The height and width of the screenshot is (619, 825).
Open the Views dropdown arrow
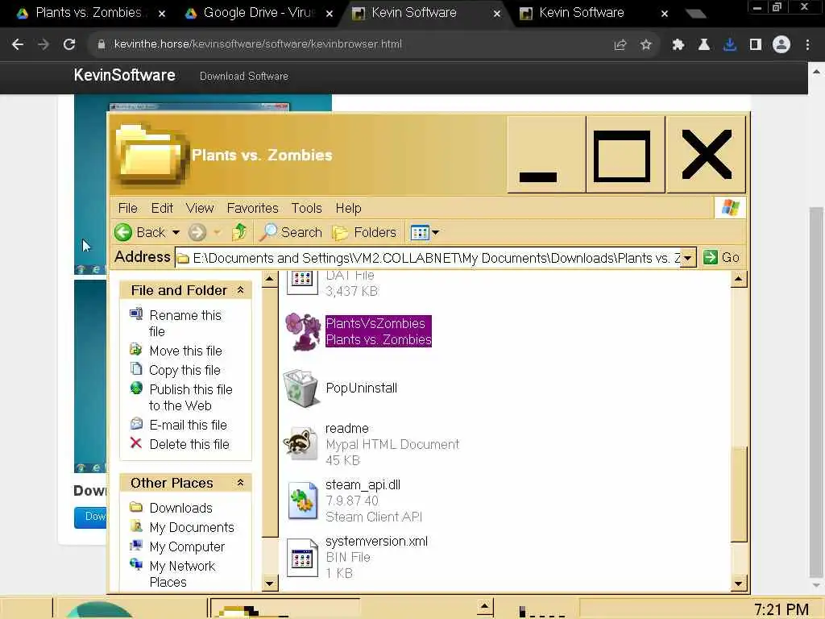(x=436, y=232)
